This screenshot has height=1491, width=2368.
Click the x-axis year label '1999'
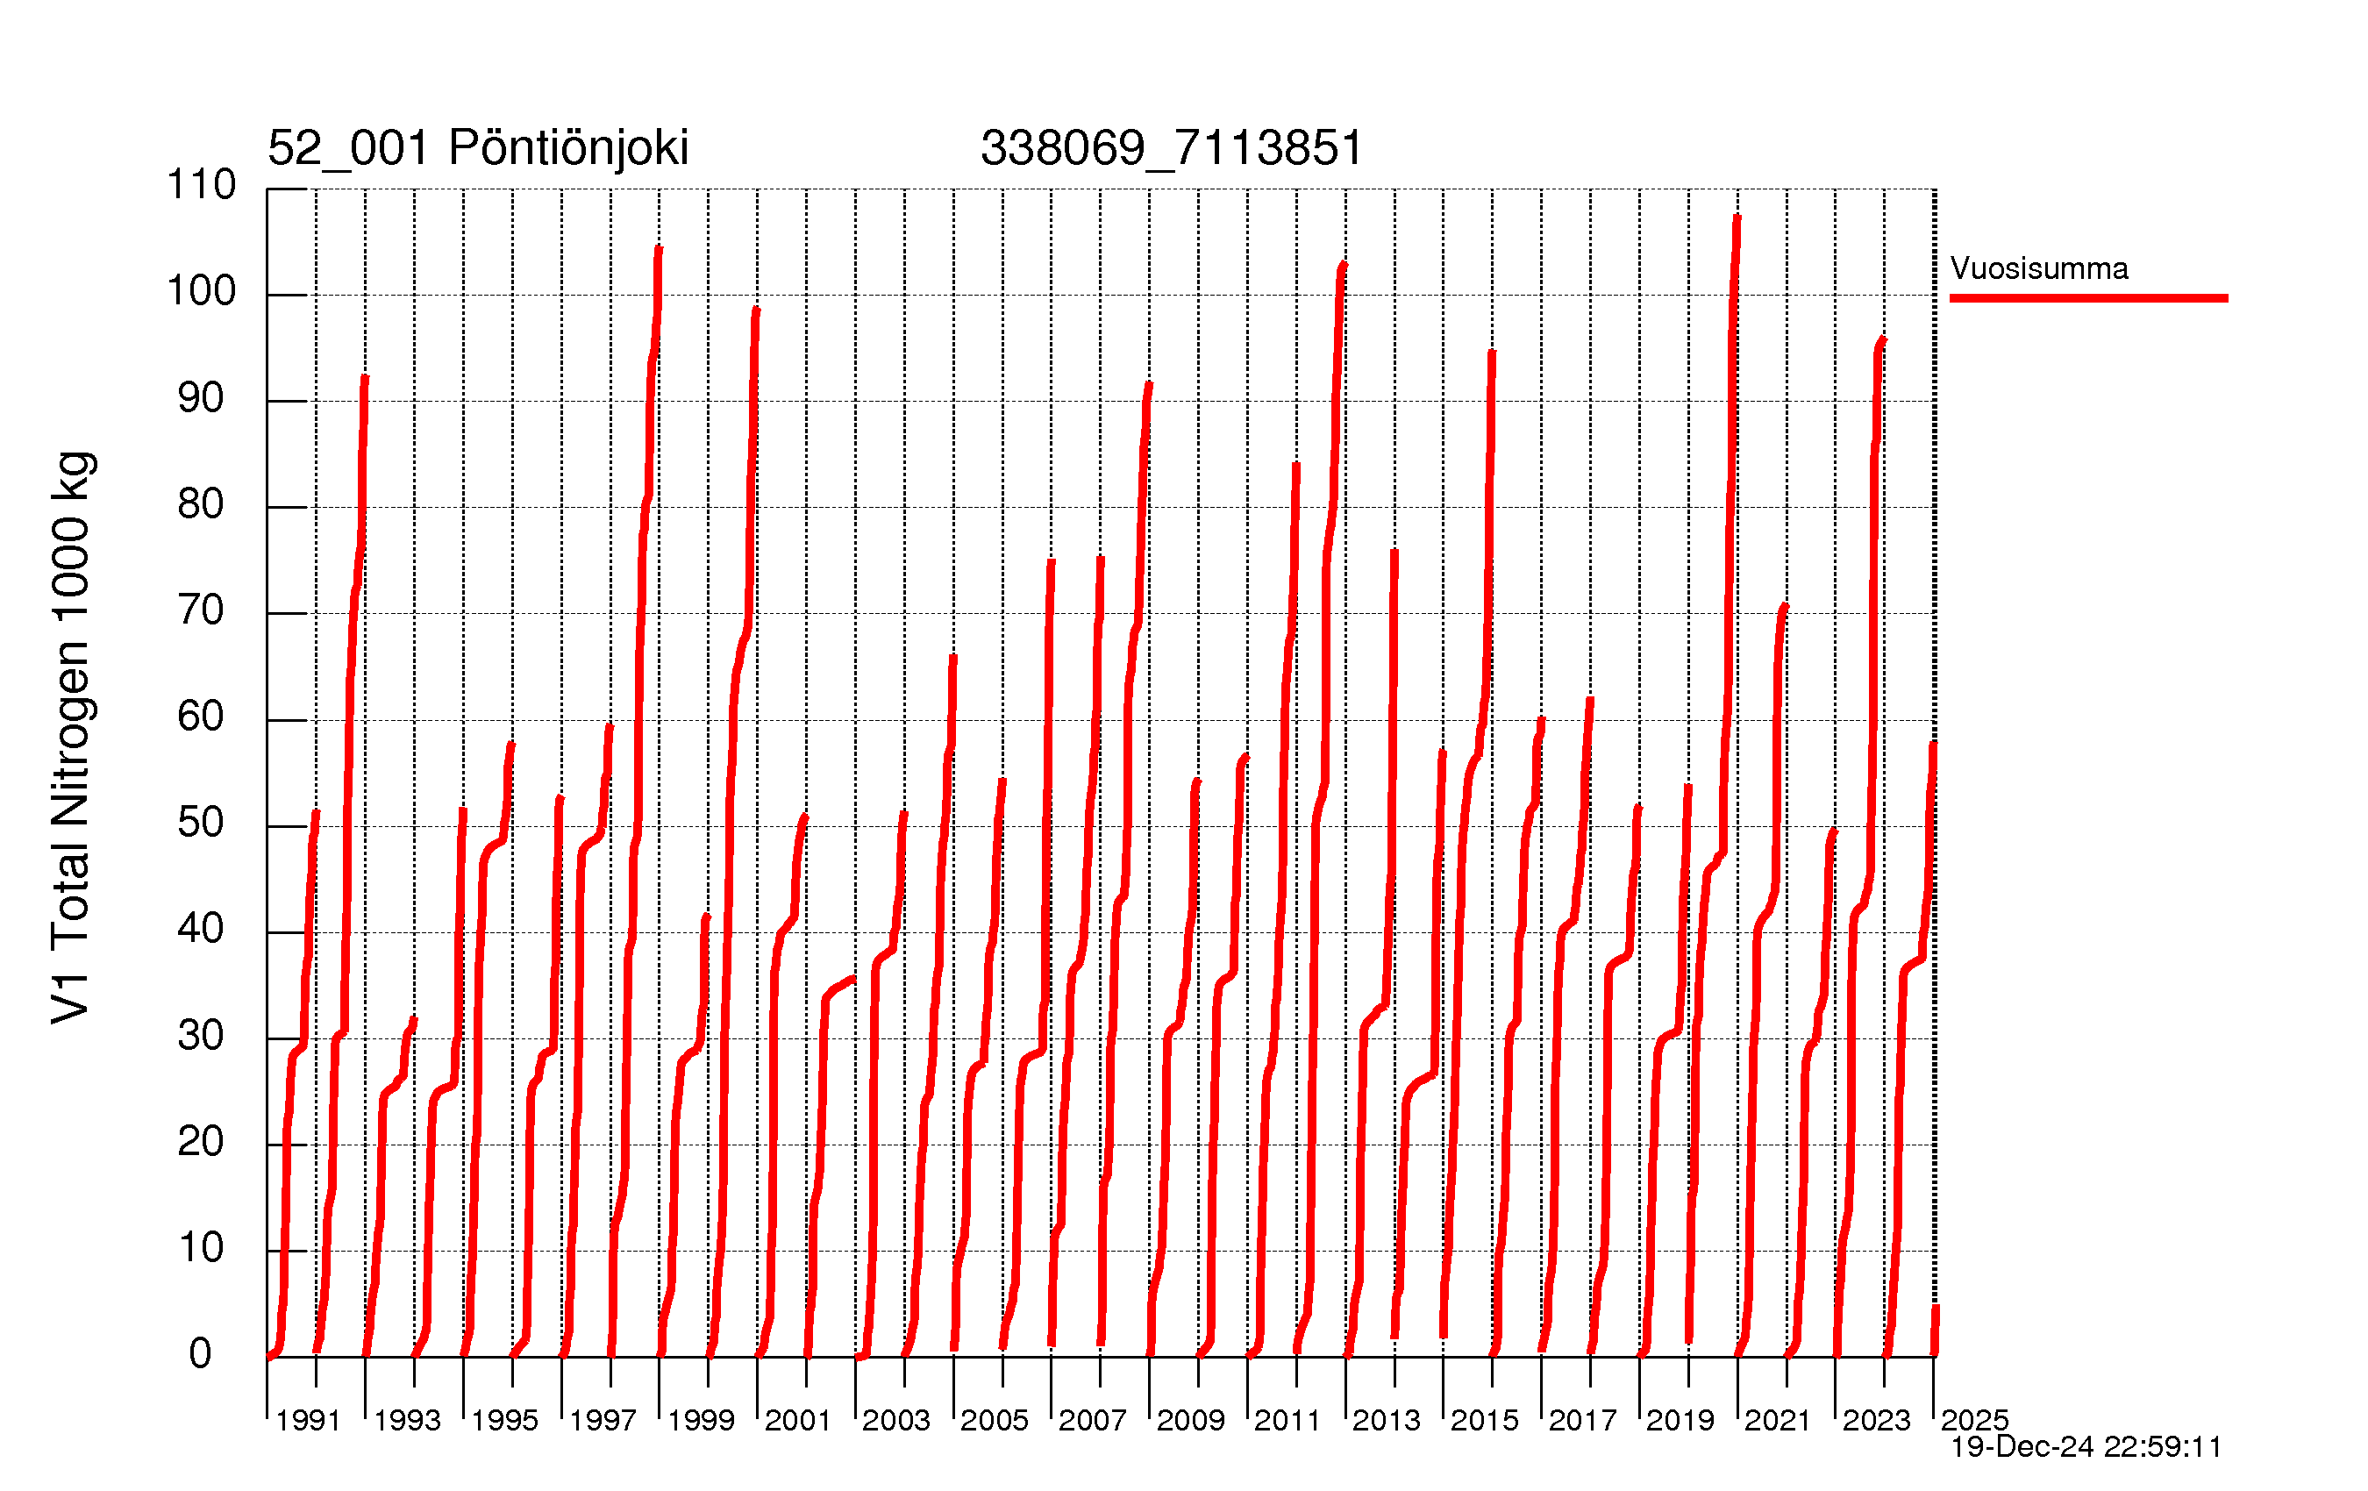701,1420
